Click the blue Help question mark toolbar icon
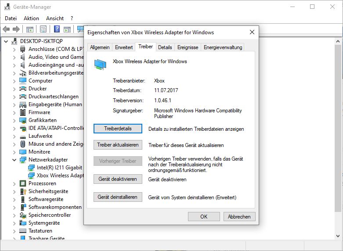This screenshot has height=251, width=343. (57, 29)
